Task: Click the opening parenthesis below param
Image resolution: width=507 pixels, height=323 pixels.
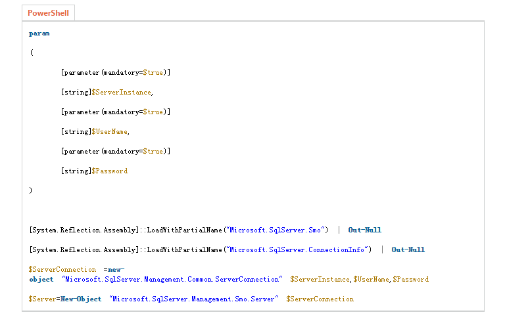Action: (31, 53)
